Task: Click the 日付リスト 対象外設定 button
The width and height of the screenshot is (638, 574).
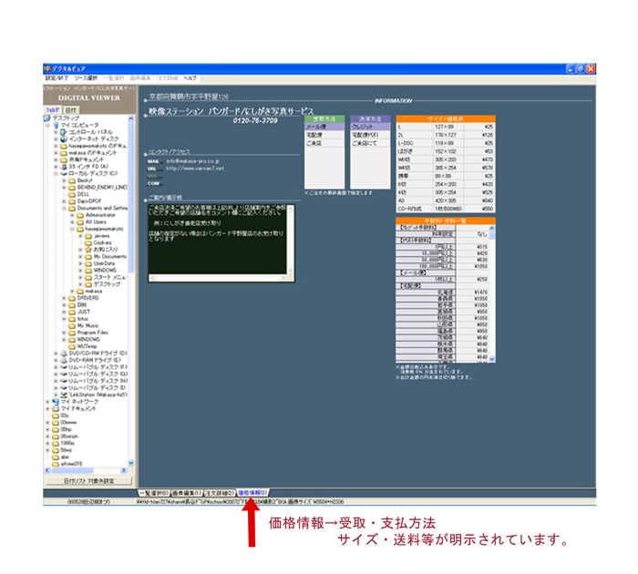Action: point(89,480)
